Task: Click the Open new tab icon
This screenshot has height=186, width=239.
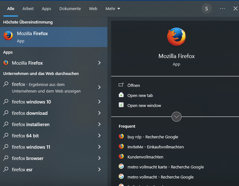Action: click(121, 95)
